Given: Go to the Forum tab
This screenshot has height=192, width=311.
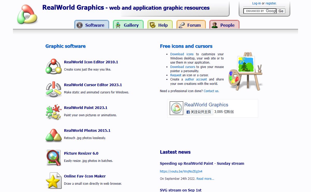Looking at the screenshot, I should (x=191, y=25).
